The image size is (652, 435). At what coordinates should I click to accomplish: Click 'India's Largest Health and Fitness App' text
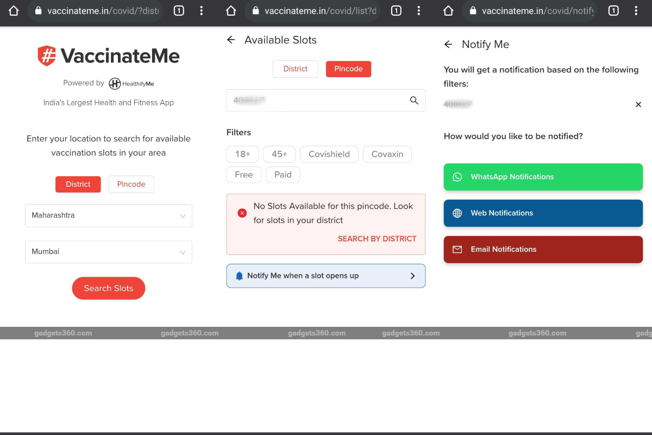click(109, 103)
